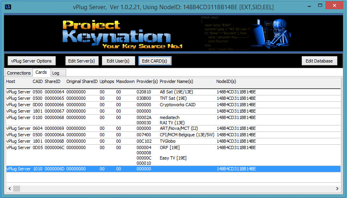The image size is (347, 198).
Task: Click the Original ShareID column header
Action: (82, 81)
